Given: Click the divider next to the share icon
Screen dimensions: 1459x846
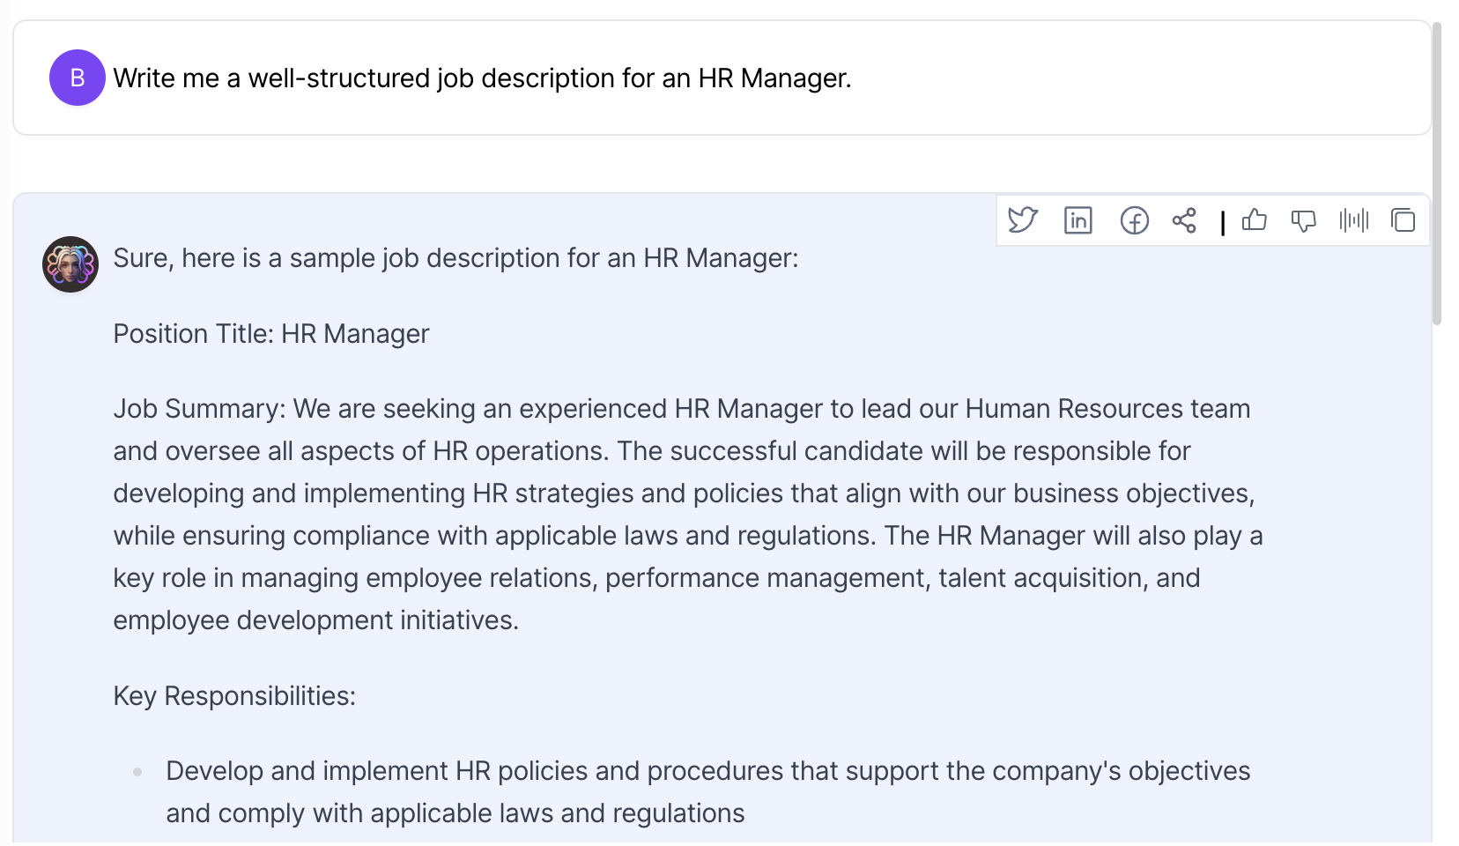Looking at the screenshot, I should [x=1222, y=222].
